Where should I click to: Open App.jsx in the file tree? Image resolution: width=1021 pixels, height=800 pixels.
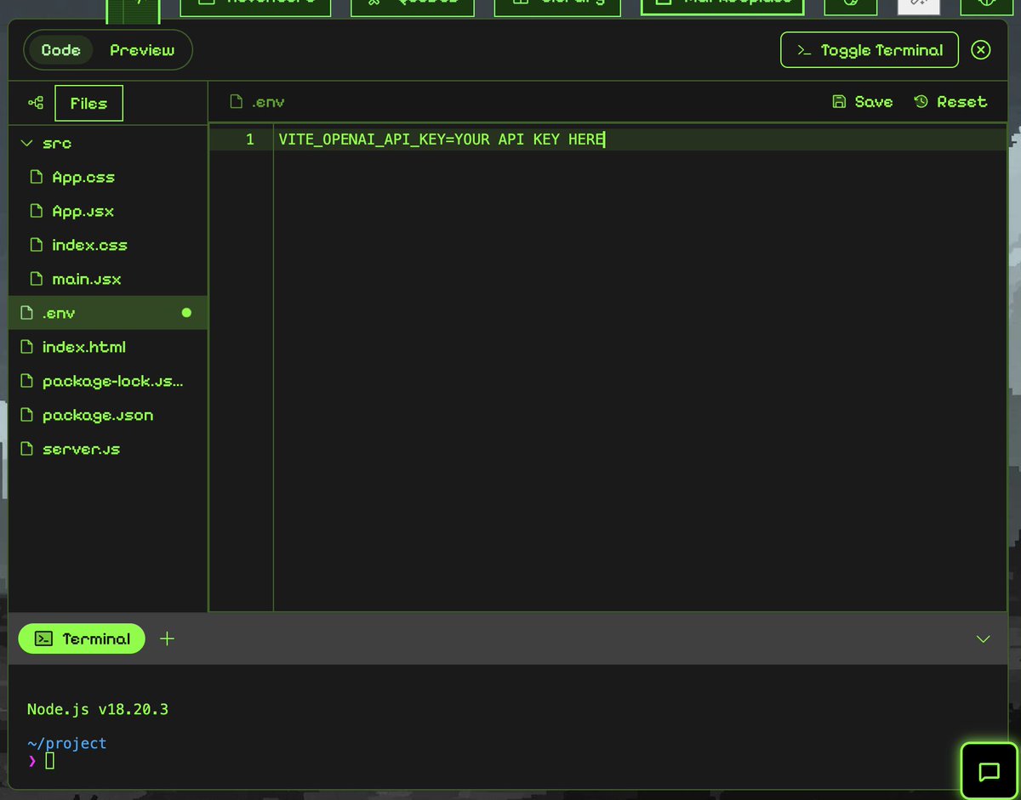tap(108, 211)
